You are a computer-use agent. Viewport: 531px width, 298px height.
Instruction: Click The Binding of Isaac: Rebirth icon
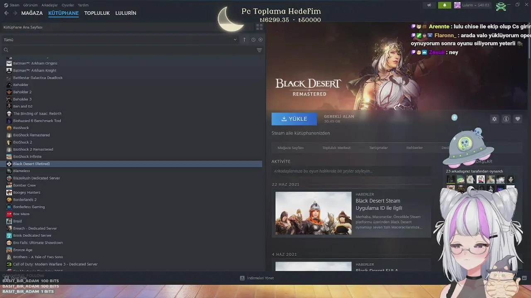[x=9, y=113]
